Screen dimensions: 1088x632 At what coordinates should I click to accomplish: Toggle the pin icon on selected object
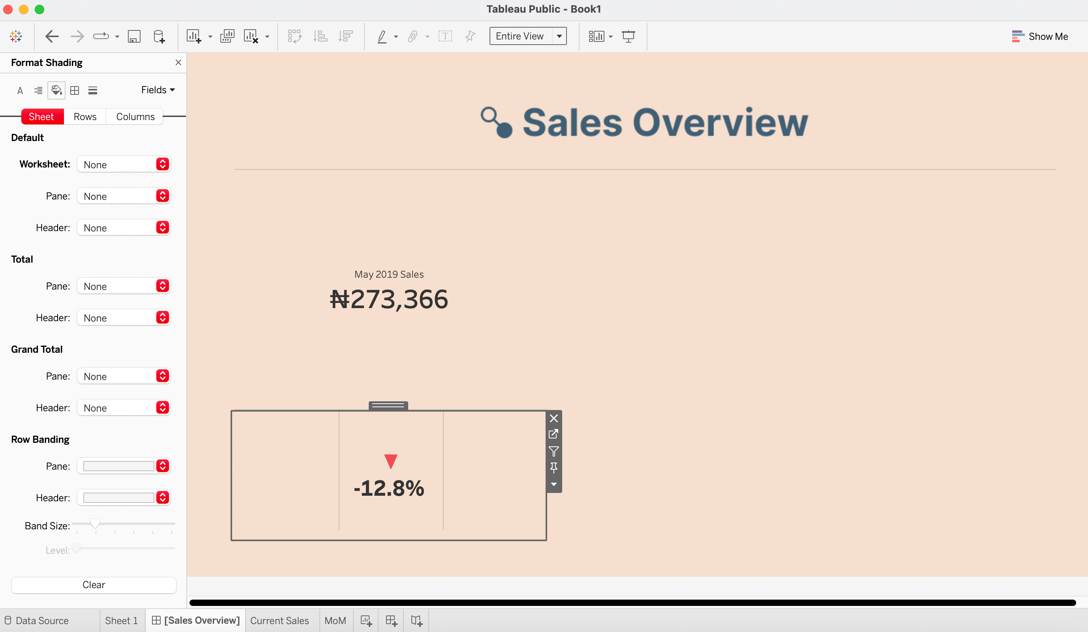553,467
